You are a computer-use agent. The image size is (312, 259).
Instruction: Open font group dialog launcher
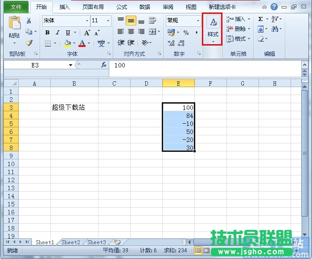(x=109, y=54)
